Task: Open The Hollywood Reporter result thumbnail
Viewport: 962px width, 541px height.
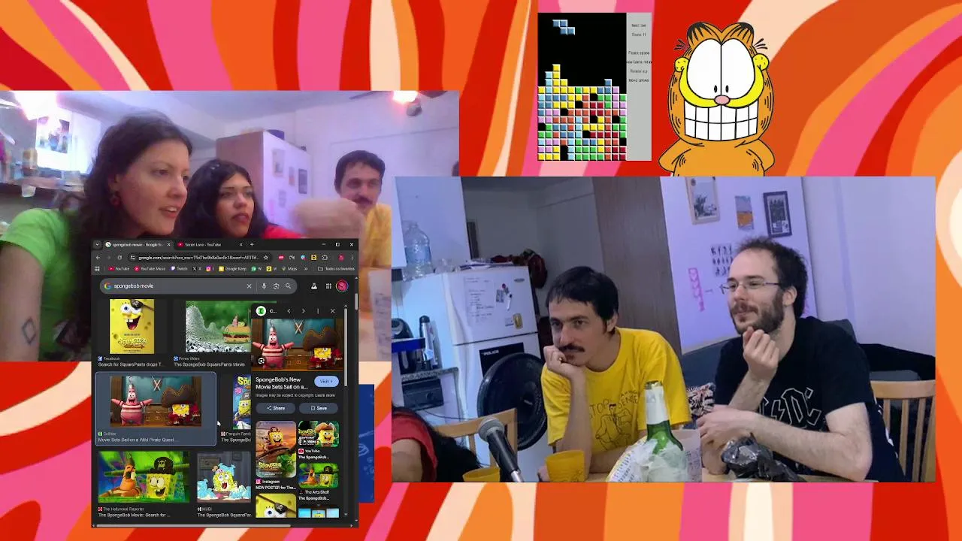Action: (x=143, y=476)
